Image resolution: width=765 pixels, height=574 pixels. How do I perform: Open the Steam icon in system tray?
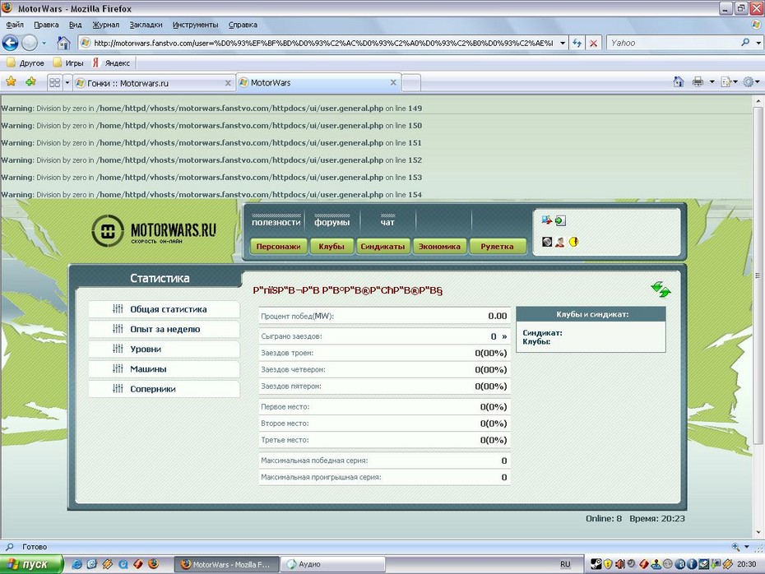coord(596,564)
